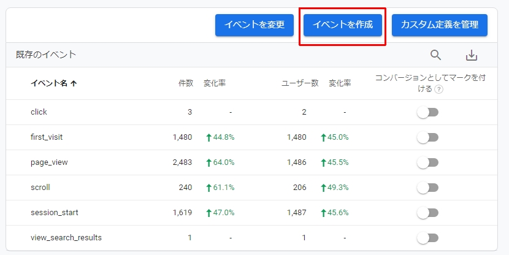Viewport: 509px width, 255px height.
Task: Enable conversion for first_visit event
Action: tap(427, 137)
